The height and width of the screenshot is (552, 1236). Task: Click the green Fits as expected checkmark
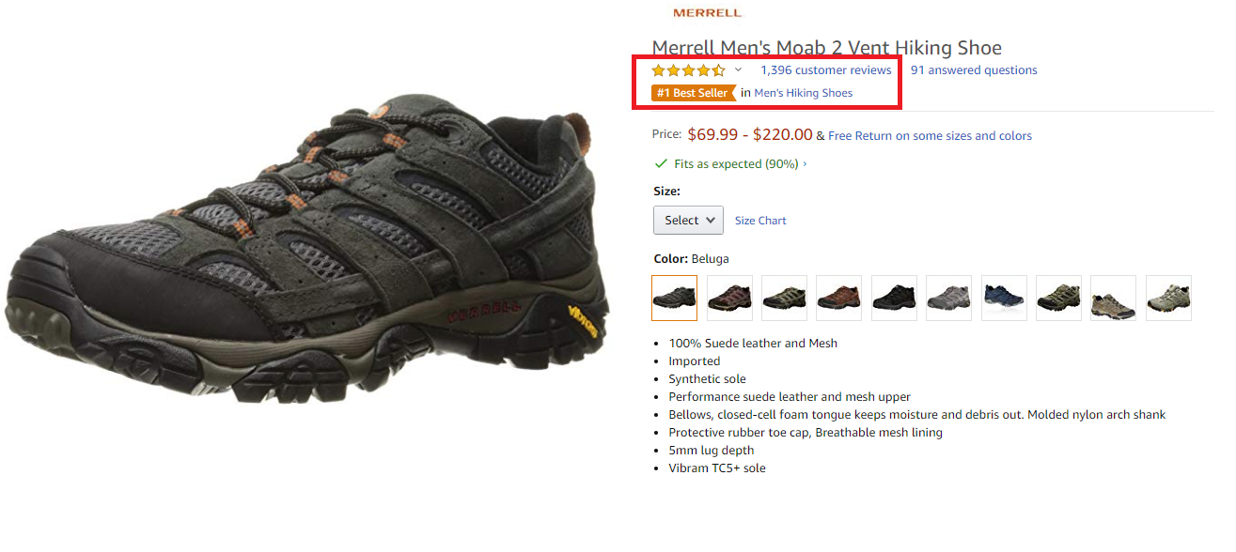click(x=662, y=163)
